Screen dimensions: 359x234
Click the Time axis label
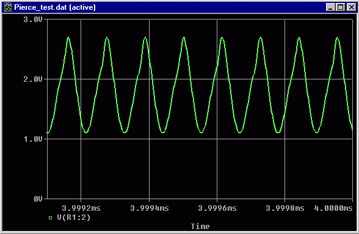[200, 227]
